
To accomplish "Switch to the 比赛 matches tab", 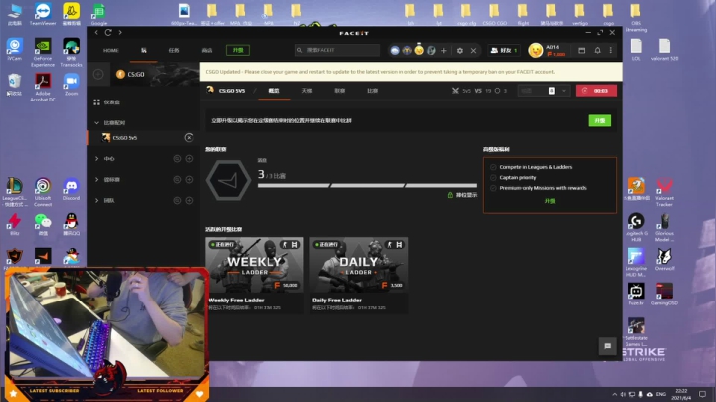I will tap(373, 91).
